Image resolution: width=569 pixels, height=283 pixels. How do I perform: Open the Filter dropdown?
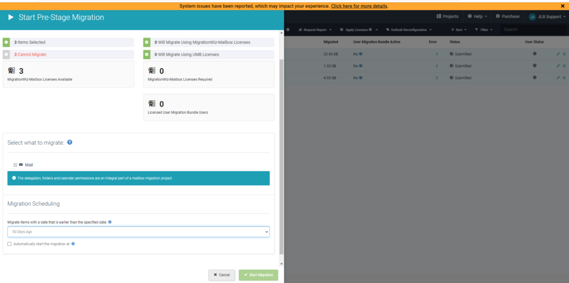483,29
